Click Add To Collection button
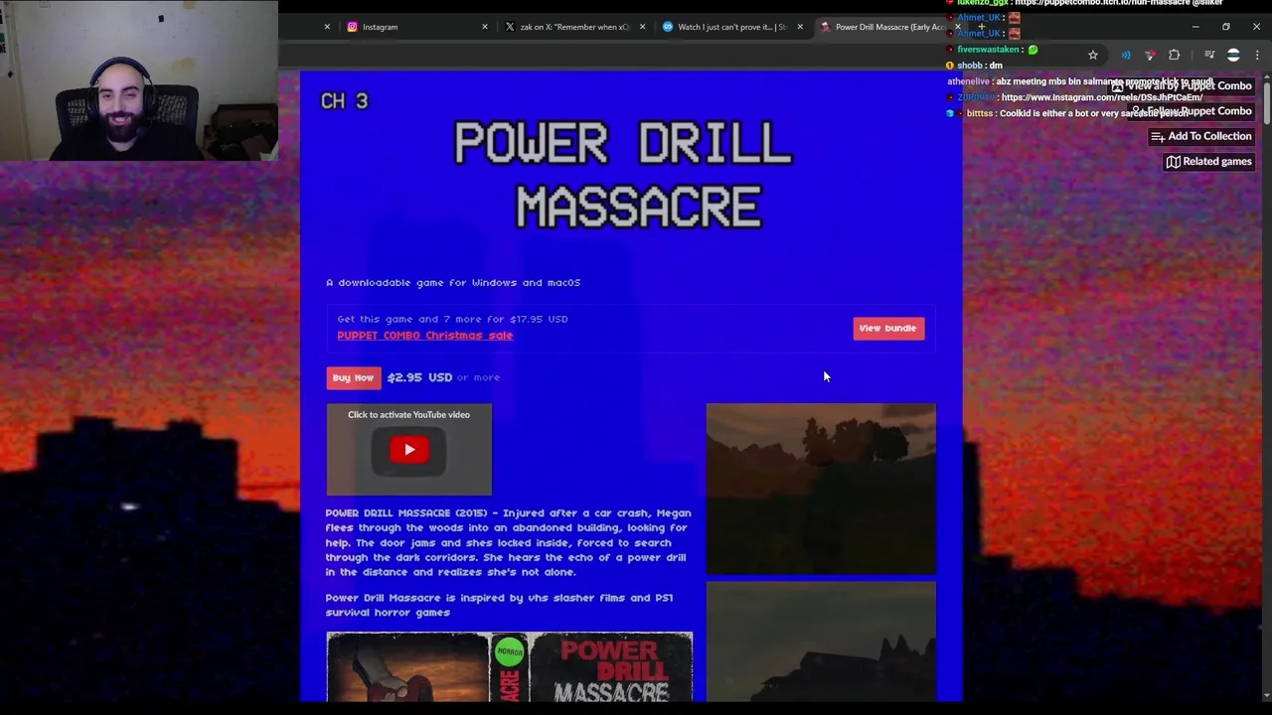The width and height of the screenshot is (1272, 715). point(1200,136)
